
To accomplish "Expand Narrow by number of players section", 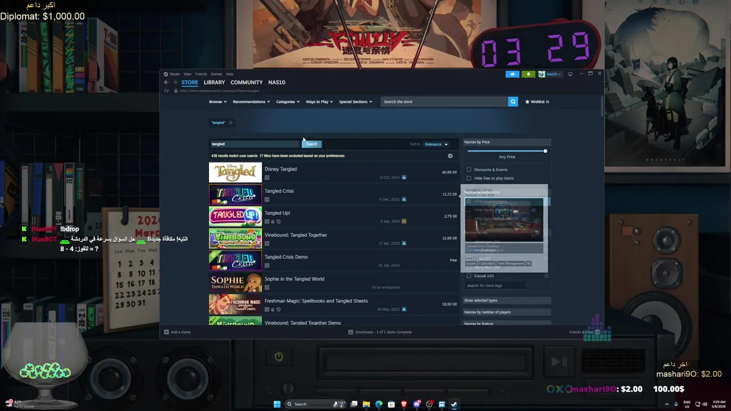I will (507, 312).
